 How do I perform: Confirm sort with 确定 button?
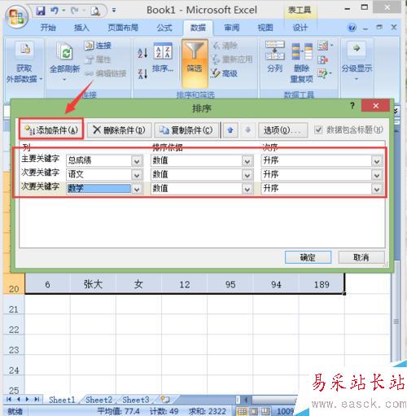pyautogui.click(x=308, y=257)
